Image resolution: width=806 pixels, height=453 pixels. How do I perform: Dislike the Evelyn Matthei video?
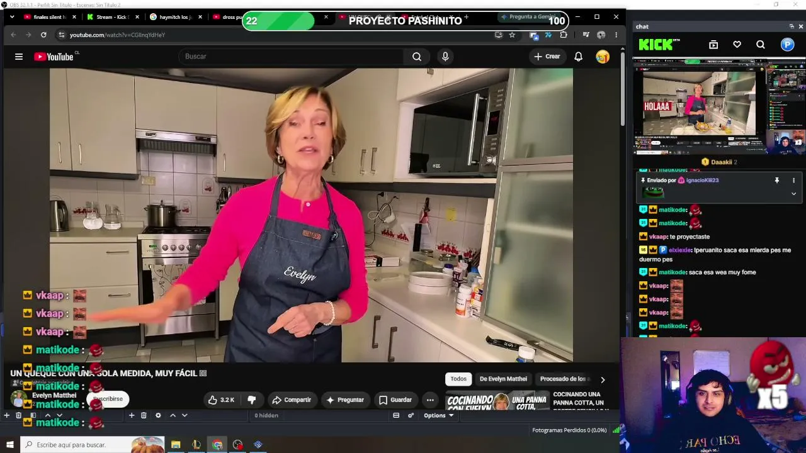click(251, 400)
